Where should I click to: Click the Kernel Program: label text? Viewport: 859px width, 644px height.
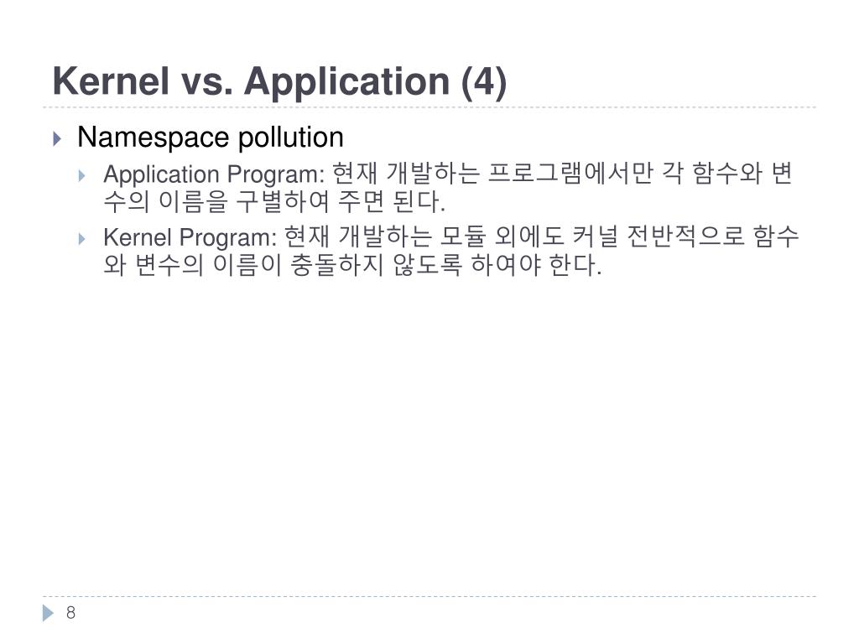point(190,237)
